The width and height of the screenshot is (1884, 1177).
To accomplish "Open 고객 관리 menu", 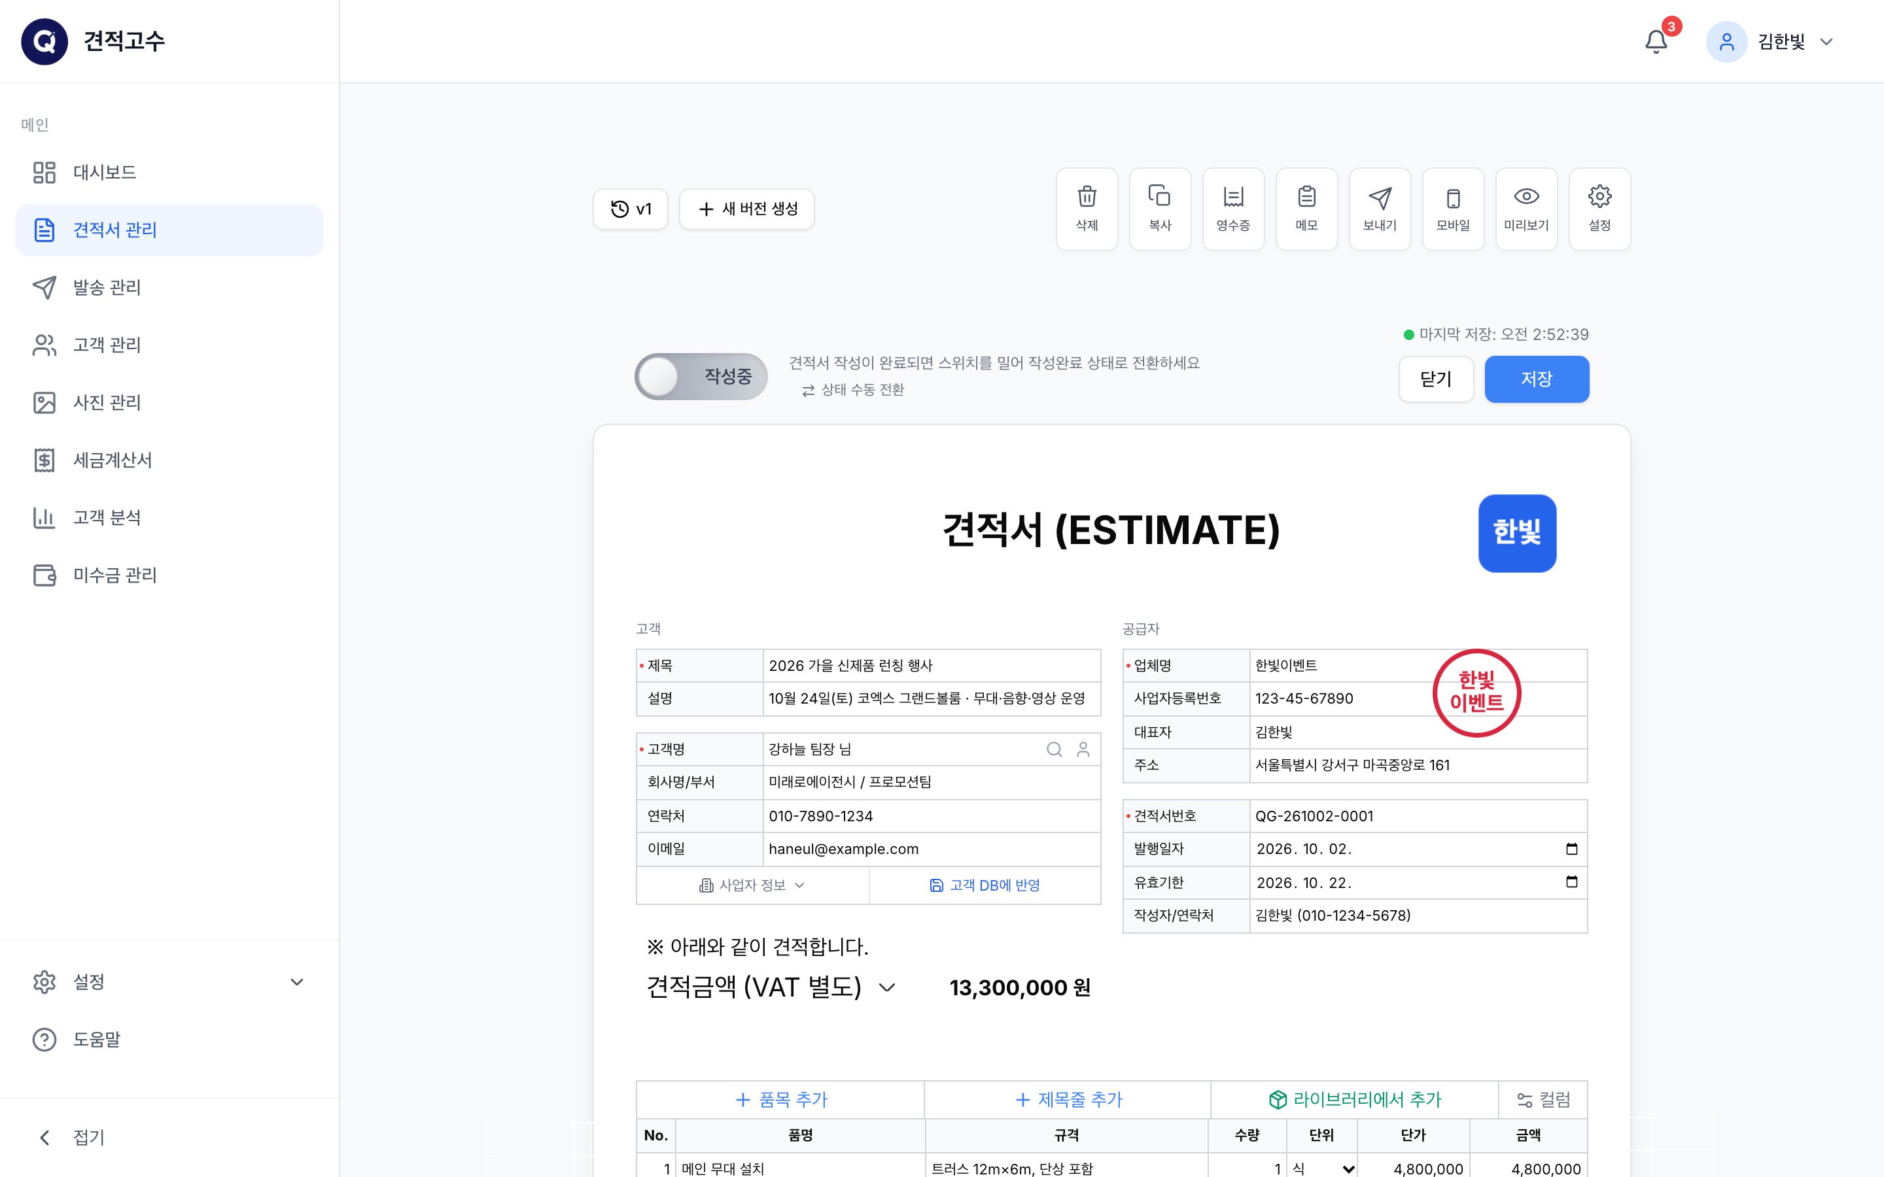I will click(x=169, y=345).
